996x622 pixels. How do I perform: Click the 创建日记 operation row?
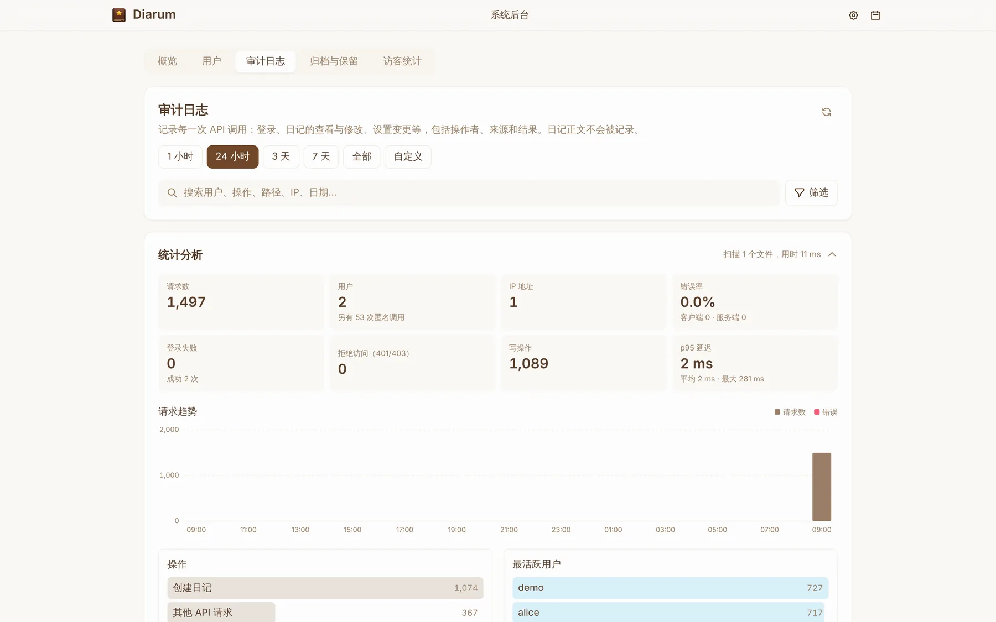[325, 588]
